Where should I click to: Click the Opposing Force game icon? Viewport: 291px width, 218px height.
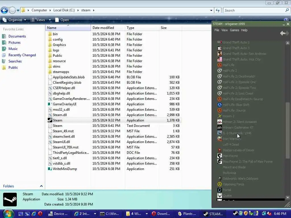(220, 184)
